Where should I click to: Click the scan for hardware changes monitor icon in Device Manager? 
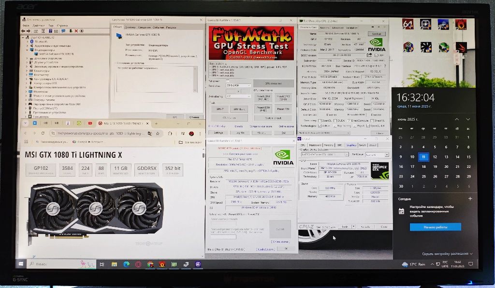click(x=63, y=31)
